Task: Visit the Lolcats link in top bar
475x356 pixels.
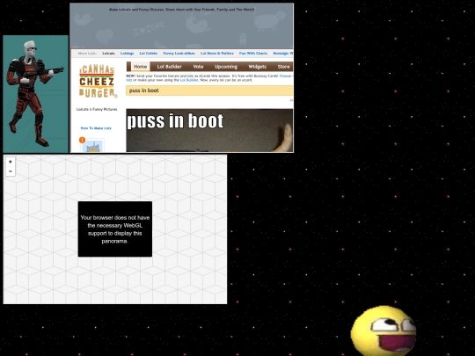Action: (x=108, y=54)
